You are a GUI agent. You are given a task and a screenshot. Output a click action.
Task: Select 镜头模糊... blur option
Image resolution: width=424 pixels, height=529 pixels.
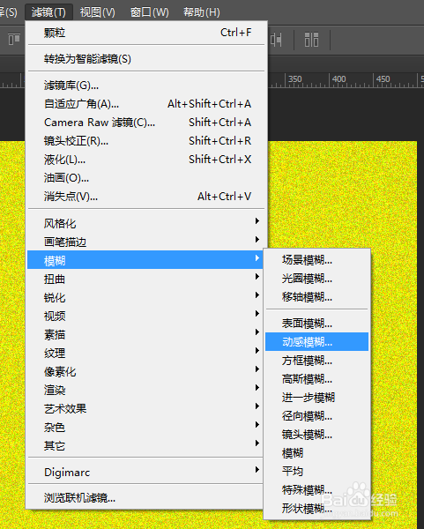tap(316, 434)
